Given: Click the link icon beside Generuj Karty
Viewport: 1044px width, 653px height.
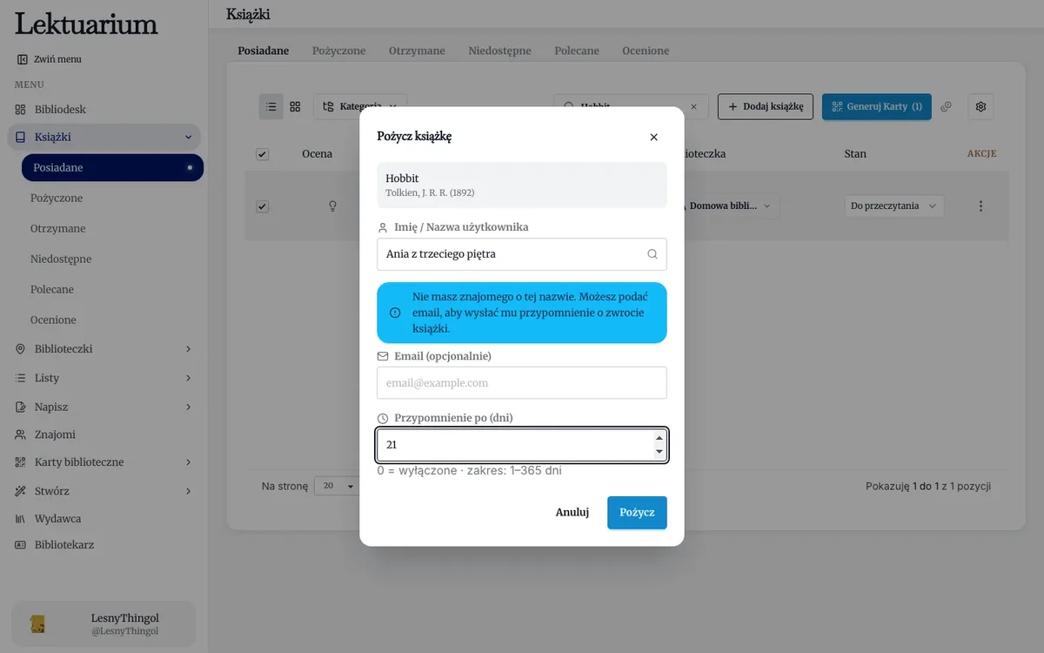Looking at the screenshot, I should tap(947, 106).
